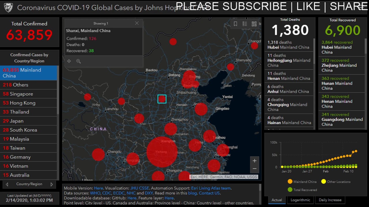Click the selected Shanxi map marker
Viewport: 369px width, 207px height.
click(x=162, y=99)
